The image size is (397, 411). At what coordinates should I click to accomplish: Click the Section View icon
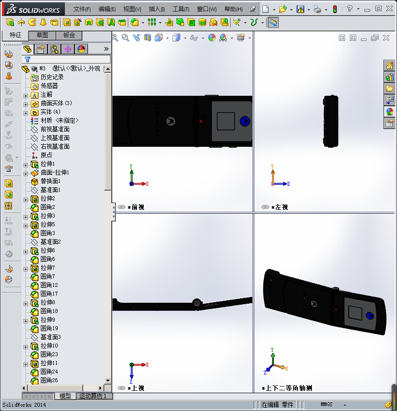point(148,38)
